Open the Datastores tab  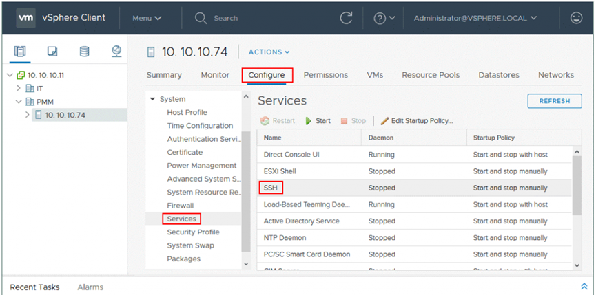[499, 75]
